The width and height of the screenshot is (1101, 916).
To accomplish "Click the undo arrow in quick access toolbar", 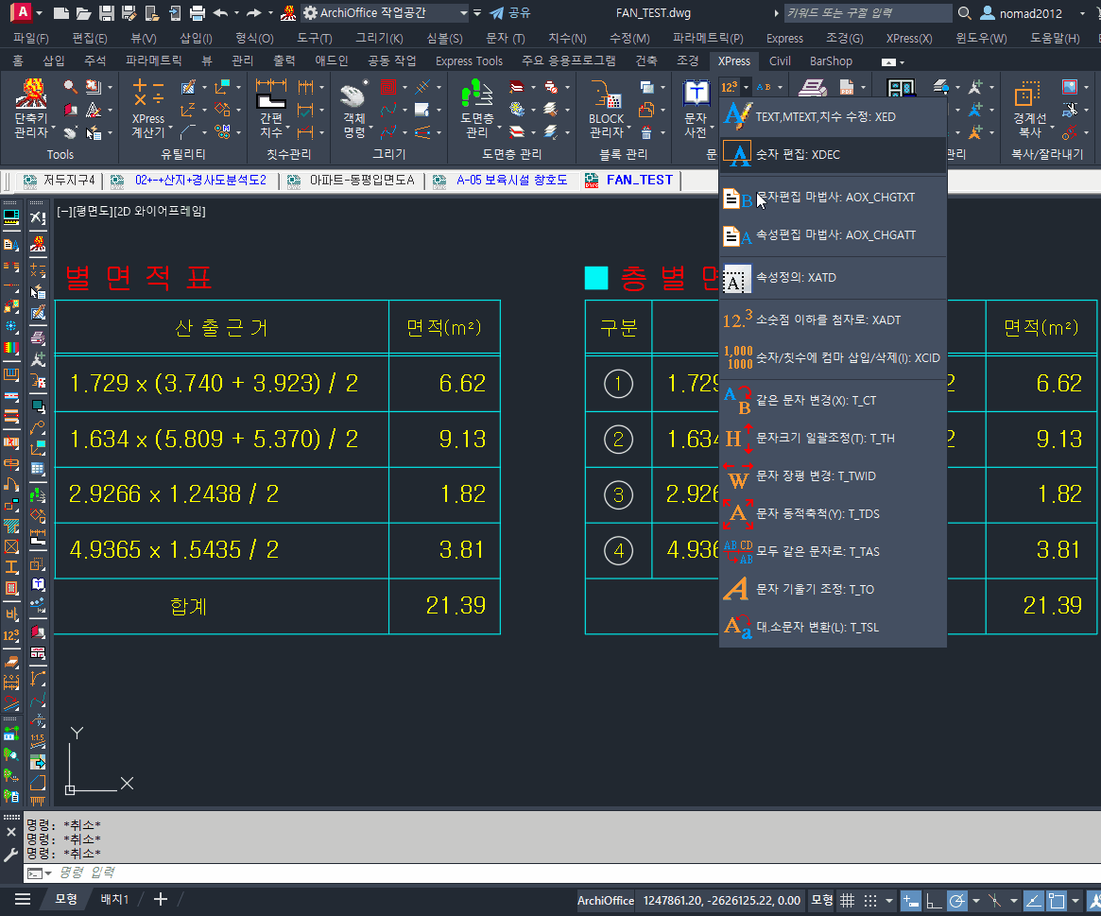I will point(220,12).
